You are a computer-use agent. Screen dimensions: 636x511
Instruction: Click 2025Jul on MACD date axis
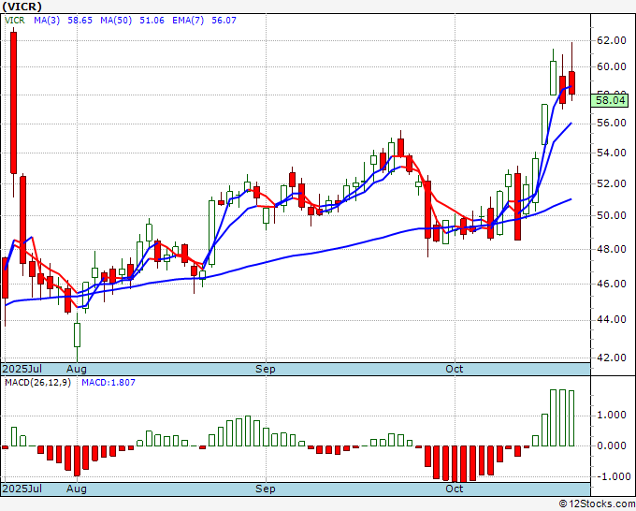click(22, 489)
